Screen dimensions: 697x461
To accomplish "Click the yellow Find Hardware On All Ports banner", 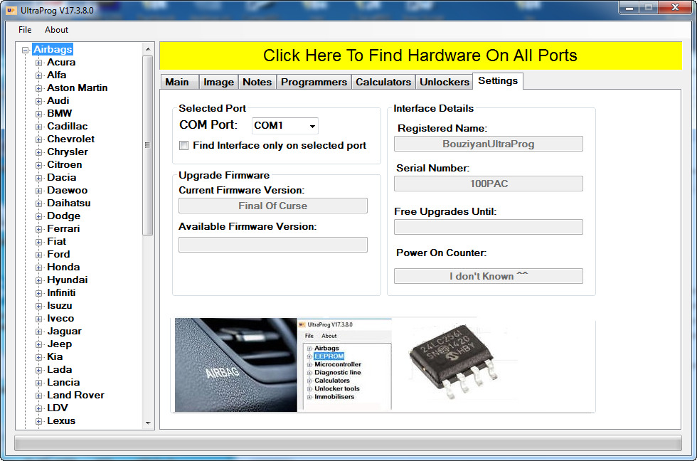I will tap(420, 55).
